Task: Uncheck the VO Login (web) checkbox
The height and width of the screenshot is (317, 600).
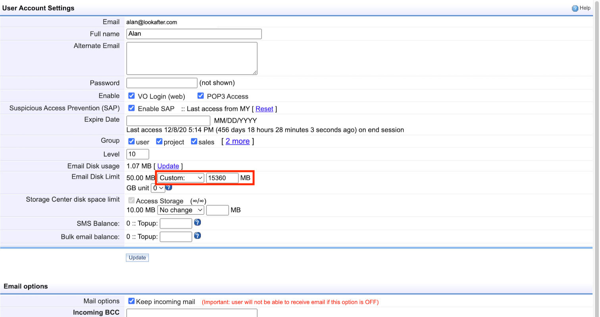Action: 132,96
